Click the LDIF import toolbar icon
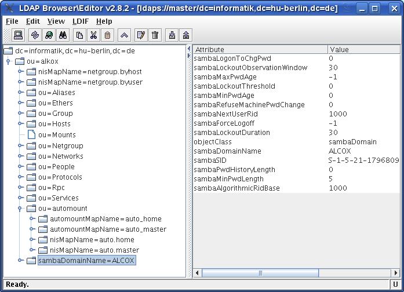The height and width of the screenshot is (292, 404). 172,35
